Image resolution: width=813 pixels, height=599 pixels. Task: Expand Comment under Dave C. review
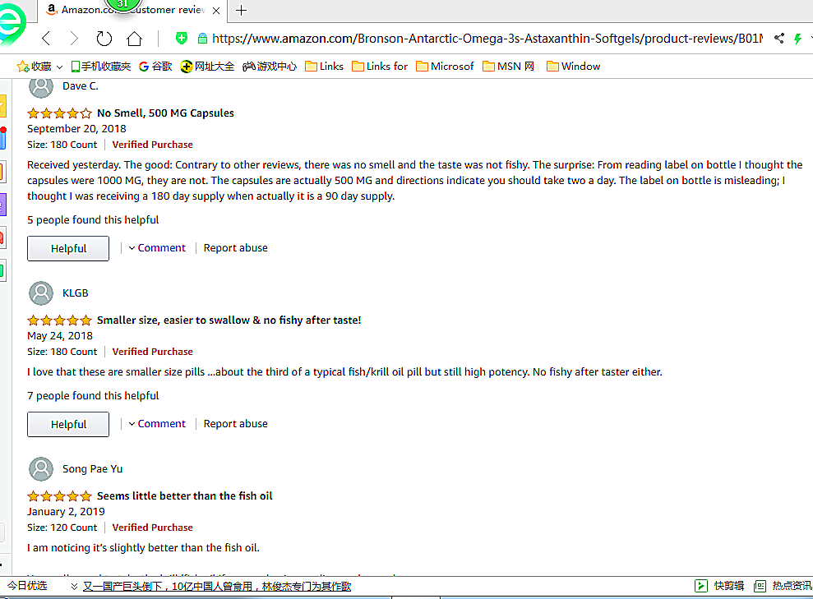(x=157, y=248)
